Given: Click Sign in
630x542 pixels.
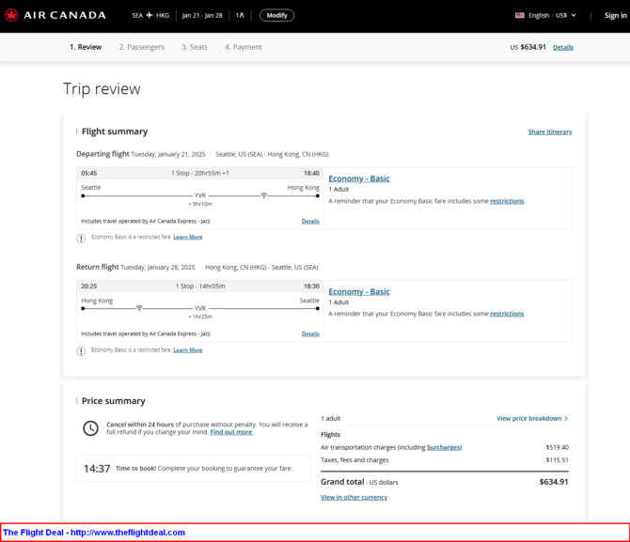Looking at the screenshot, I should (x=616, y=15).
